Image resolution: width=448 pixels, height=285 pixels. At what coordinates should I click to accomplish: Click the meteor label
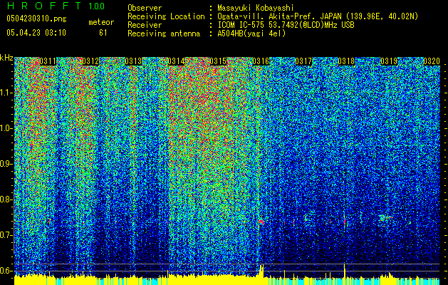click(x=101, y=22)
